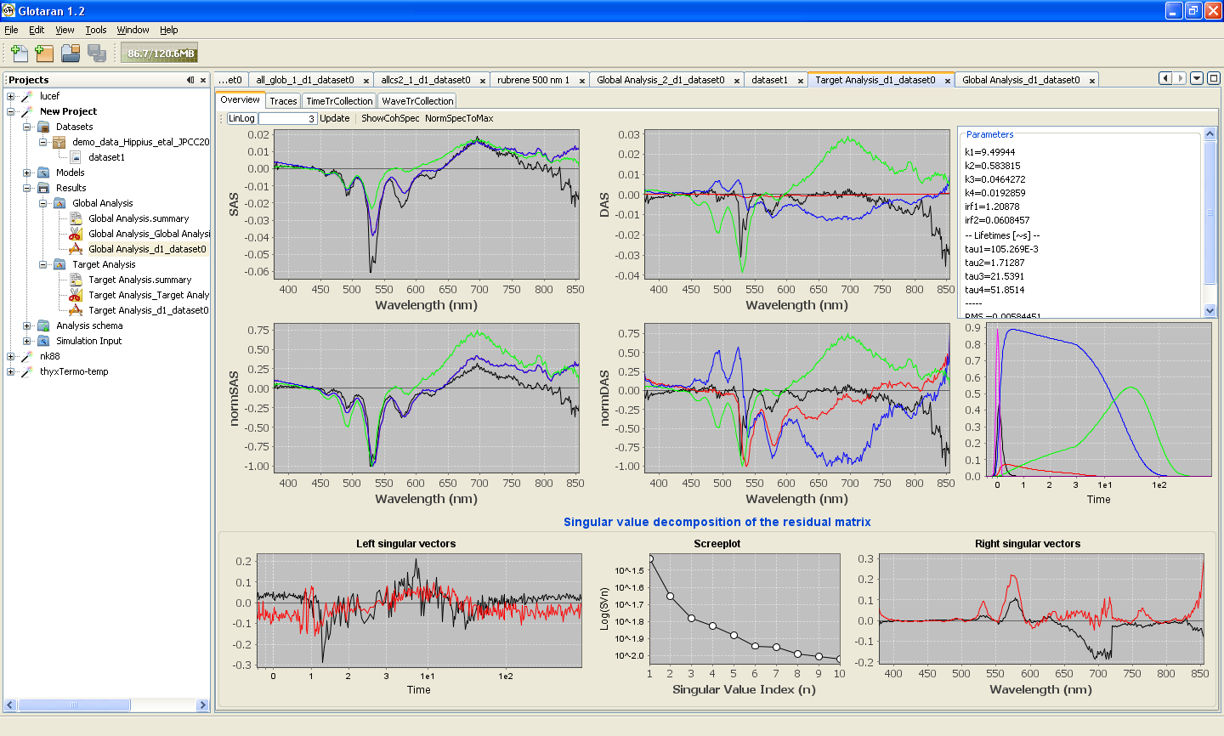Image resolution: width=1224 pixels, height=736 pixels.
Task: Minimize the Projects panel with the arrow icon
Action: (x=190, y=80)
